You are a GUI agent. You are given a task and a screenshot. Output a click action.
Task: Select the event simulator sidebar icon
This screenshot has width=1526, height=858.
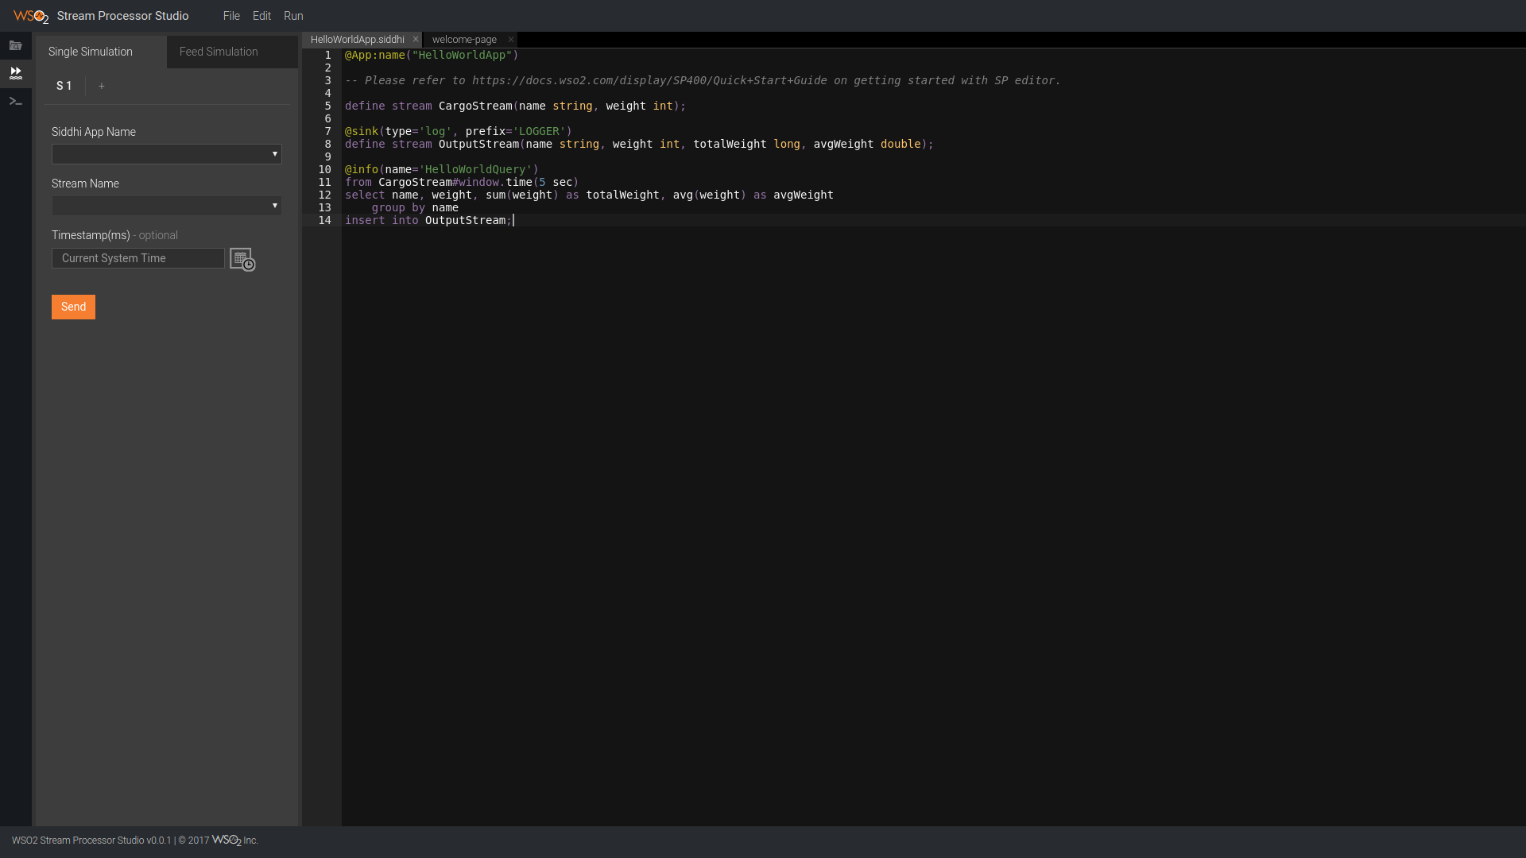(x=15, y=73)
